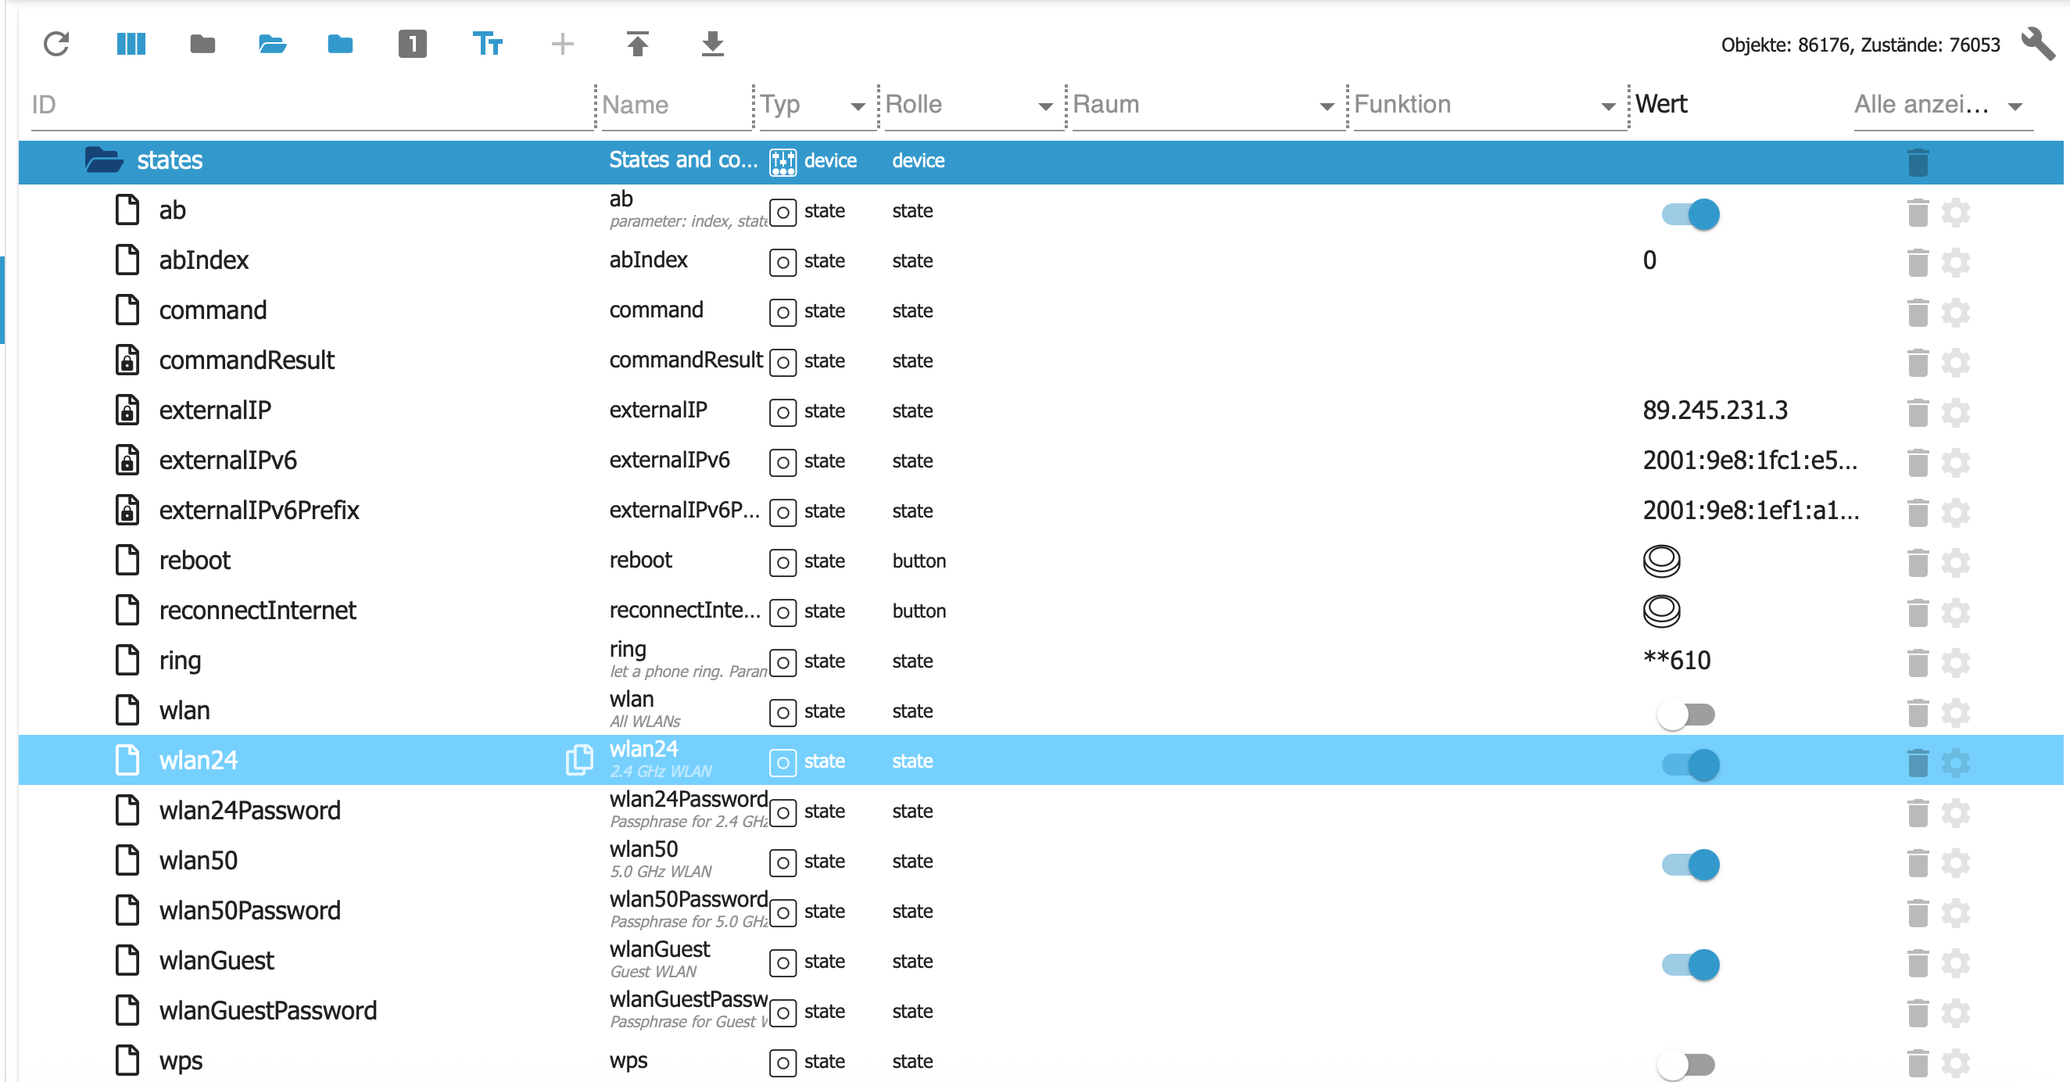This screenshot has width=2070, height=1082.
Task: Turn off the wlan50 toggle
Action: tap(1690, 864)
